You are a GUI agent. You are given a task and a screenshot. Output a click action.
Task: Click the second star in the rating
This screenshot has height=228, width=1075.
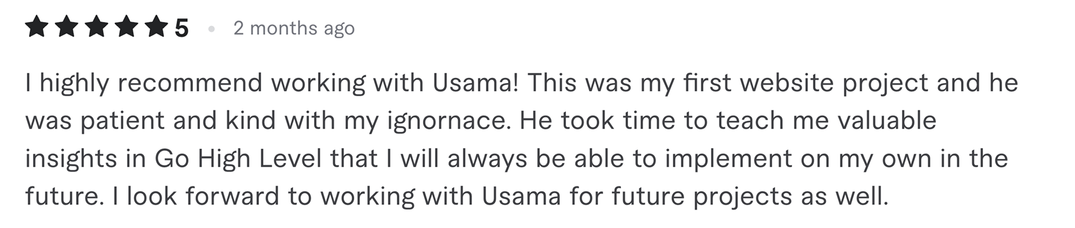pos(66,28)
